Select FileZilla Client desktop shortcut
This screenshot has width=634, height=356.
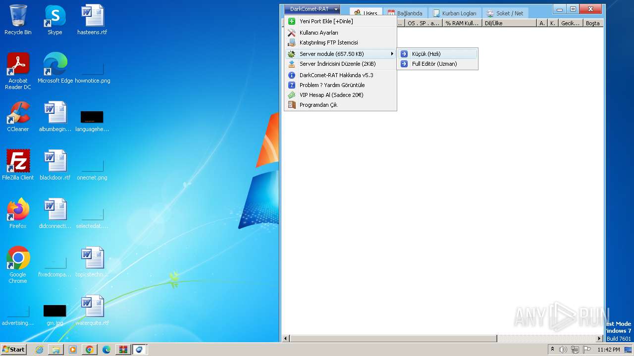tap(18, 165)
